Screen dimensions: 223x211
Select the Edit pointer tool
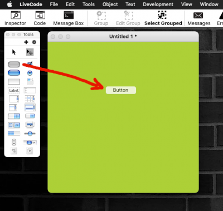tap(30, 52)
